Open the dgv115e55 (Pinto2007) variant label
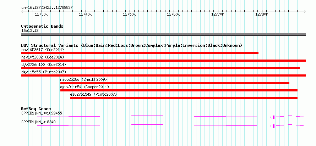 [x=44, y=72]
